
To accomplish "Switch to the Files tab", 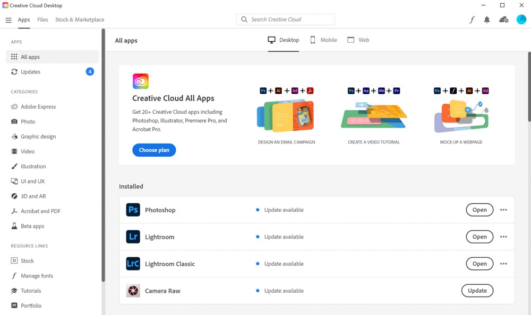I will pos(42,20).
